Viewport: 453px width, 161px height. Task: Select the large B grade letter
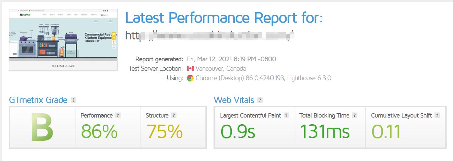(42, 128)
